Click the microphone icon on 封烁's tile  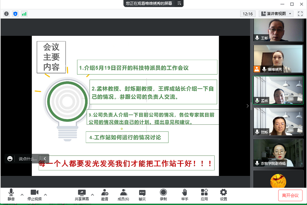257,132
